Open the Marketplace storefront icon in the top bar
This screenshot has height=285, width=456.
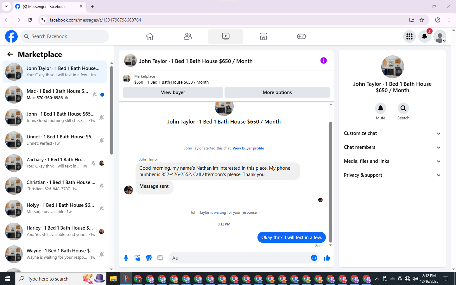(x=263, y=36)
